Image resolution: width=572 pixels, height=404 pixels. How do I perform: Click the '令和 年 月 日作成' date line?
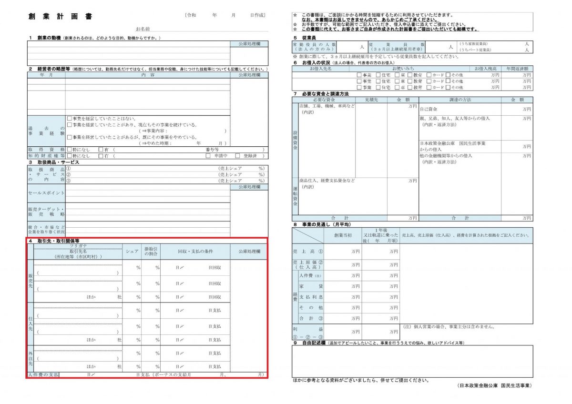pyautogui.click(x=225, y=15)
